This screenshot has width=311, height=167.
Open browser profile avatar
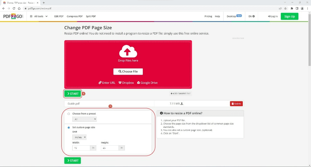(302, 8)
